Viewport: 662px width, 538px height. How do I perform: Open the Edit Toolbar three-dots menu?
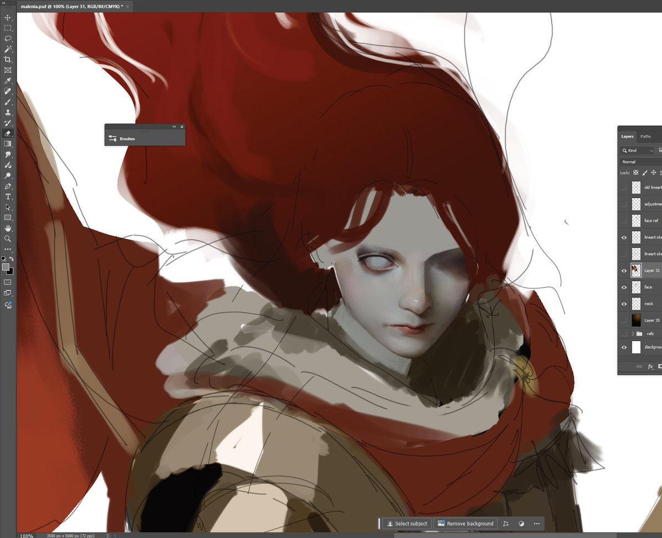(x=8, y=249)
